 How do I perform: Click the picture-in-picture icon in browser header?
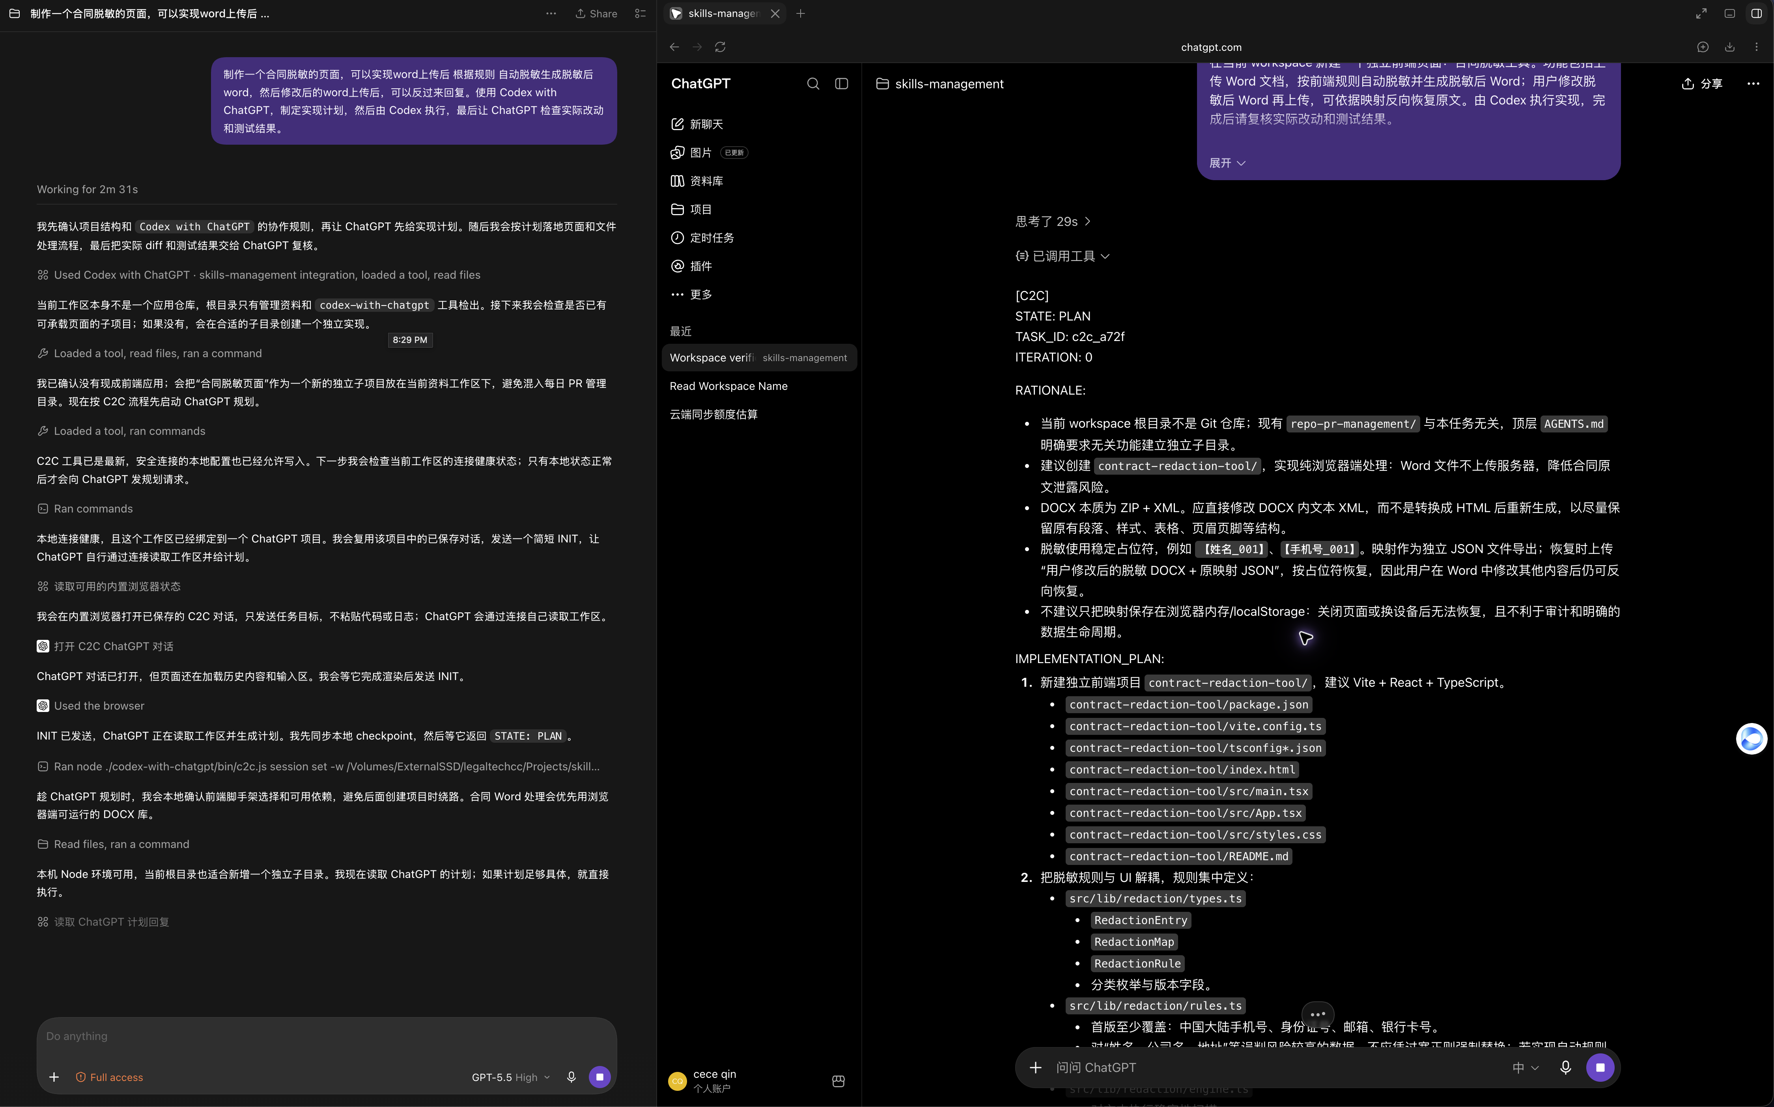(1729, 13)
